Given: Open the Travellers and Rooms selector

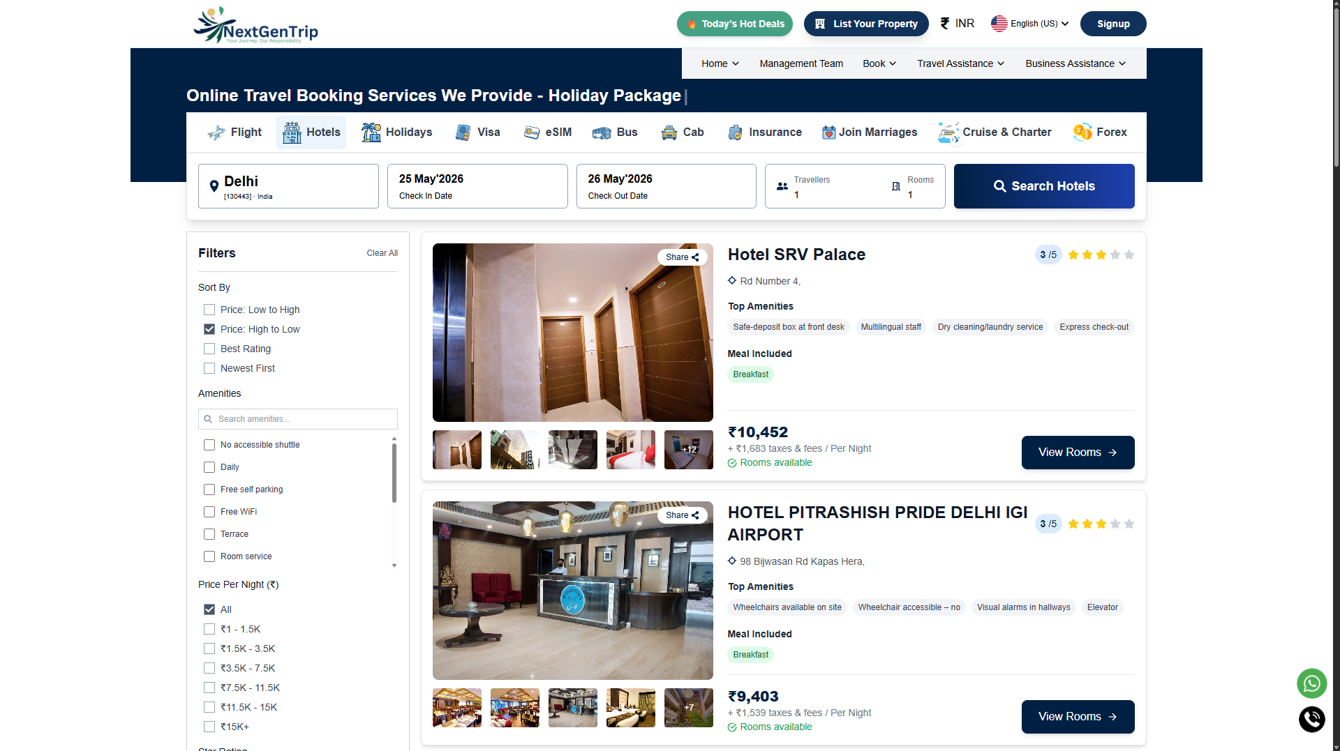Looking at the screenshot, I should point(855,186).
